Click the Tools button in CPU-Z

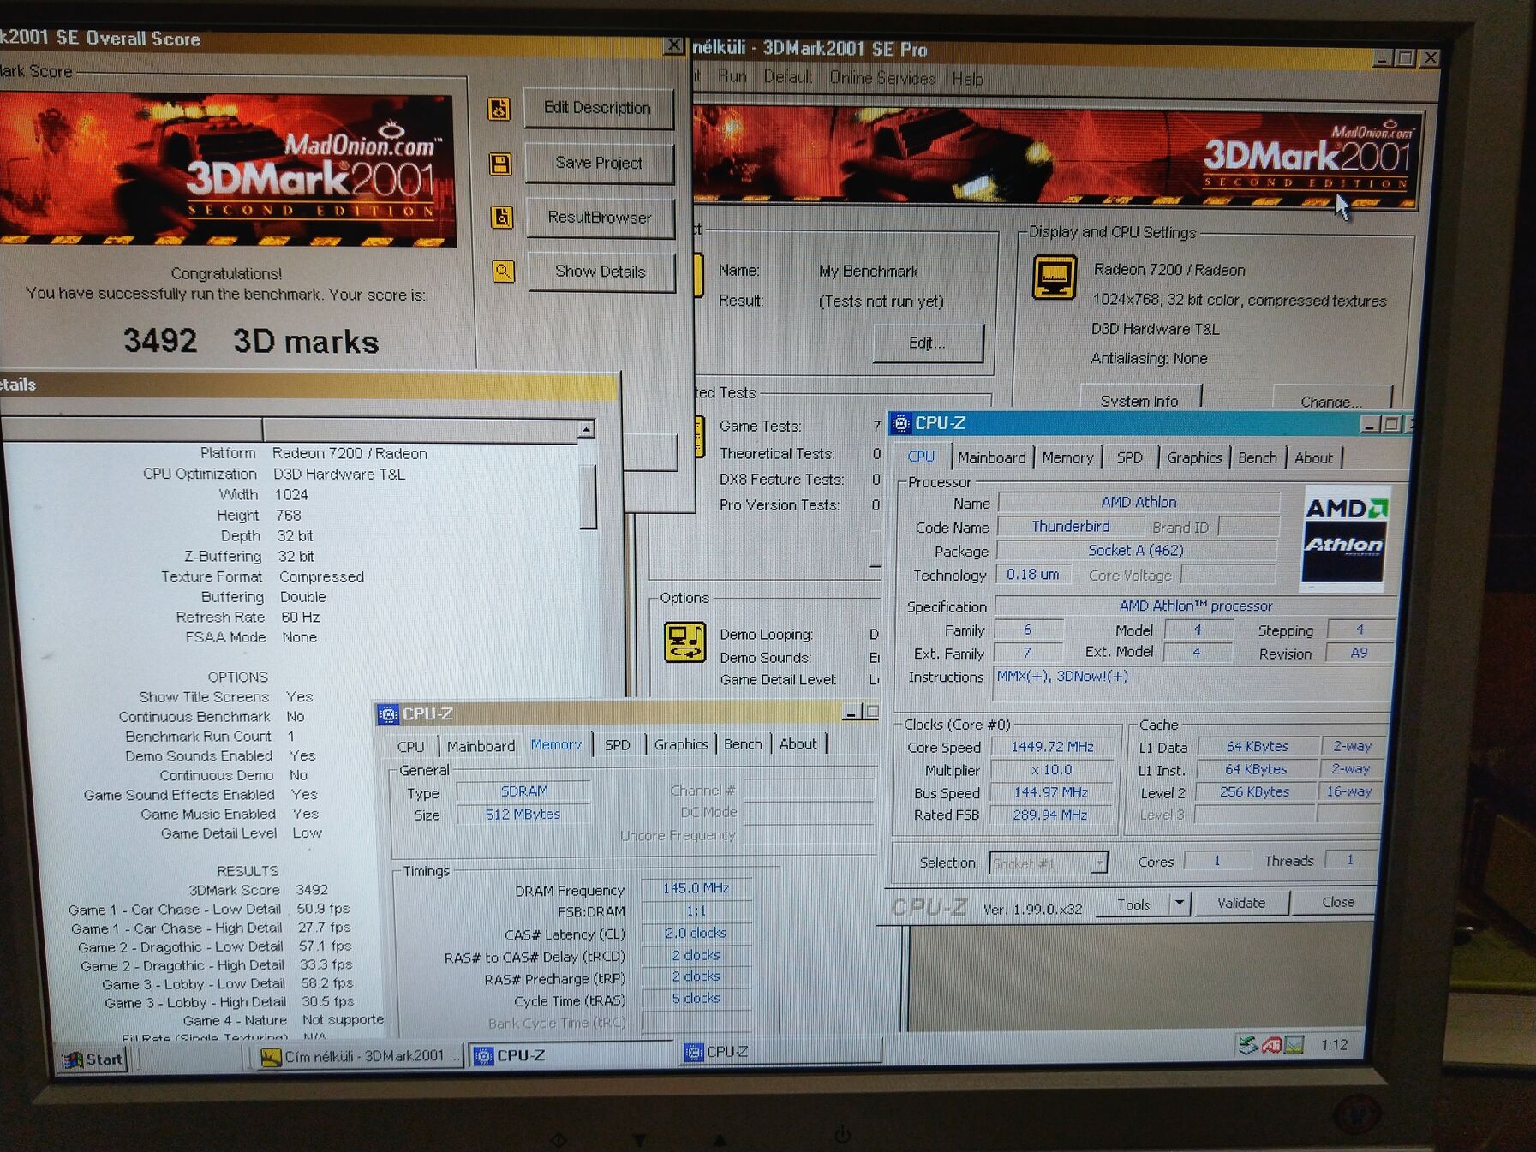pyautogui.click(x=1133, y=904)
